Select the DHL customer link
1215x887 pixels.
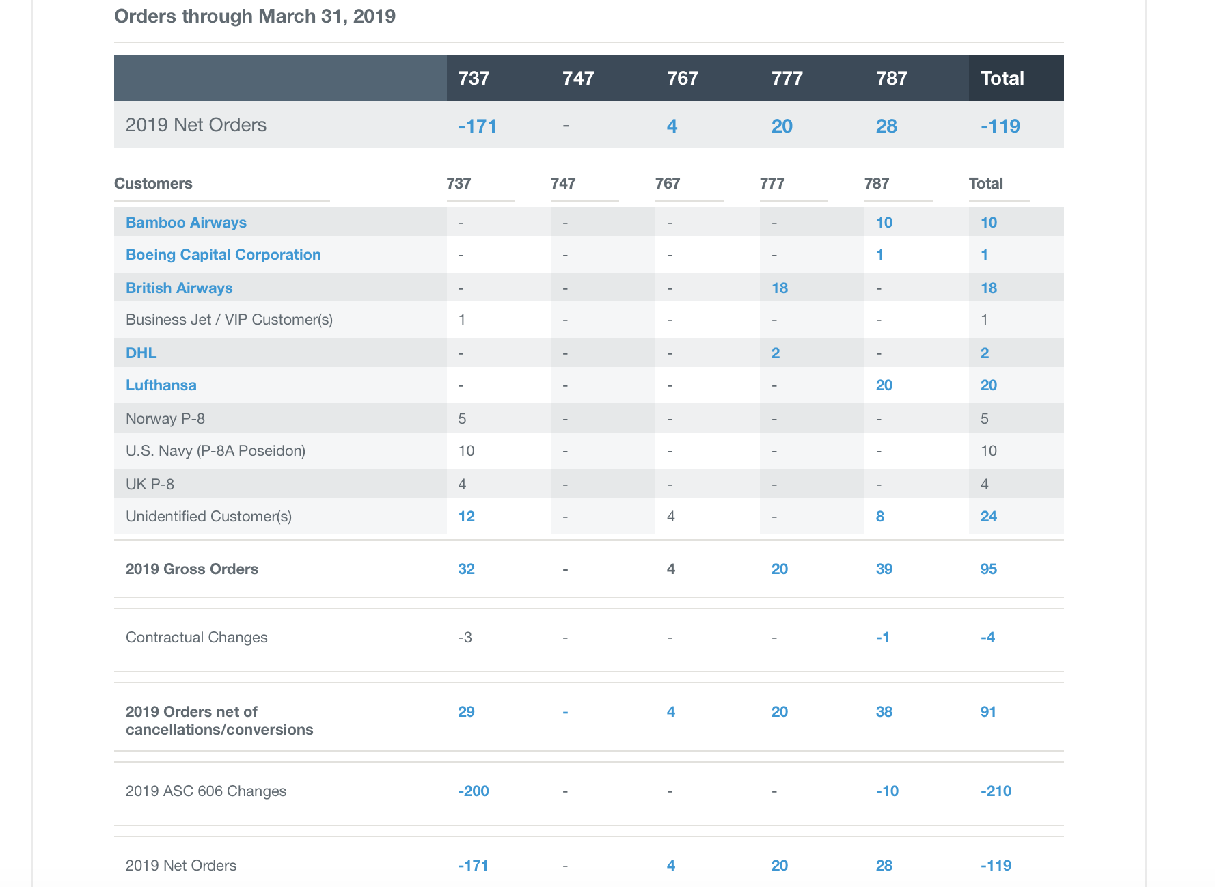tap(141, 353)
